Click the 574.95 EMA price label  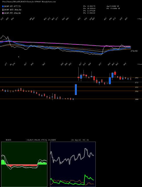pos(134,51)
